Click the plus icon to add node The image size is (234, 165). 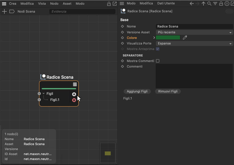click(4, 11)
